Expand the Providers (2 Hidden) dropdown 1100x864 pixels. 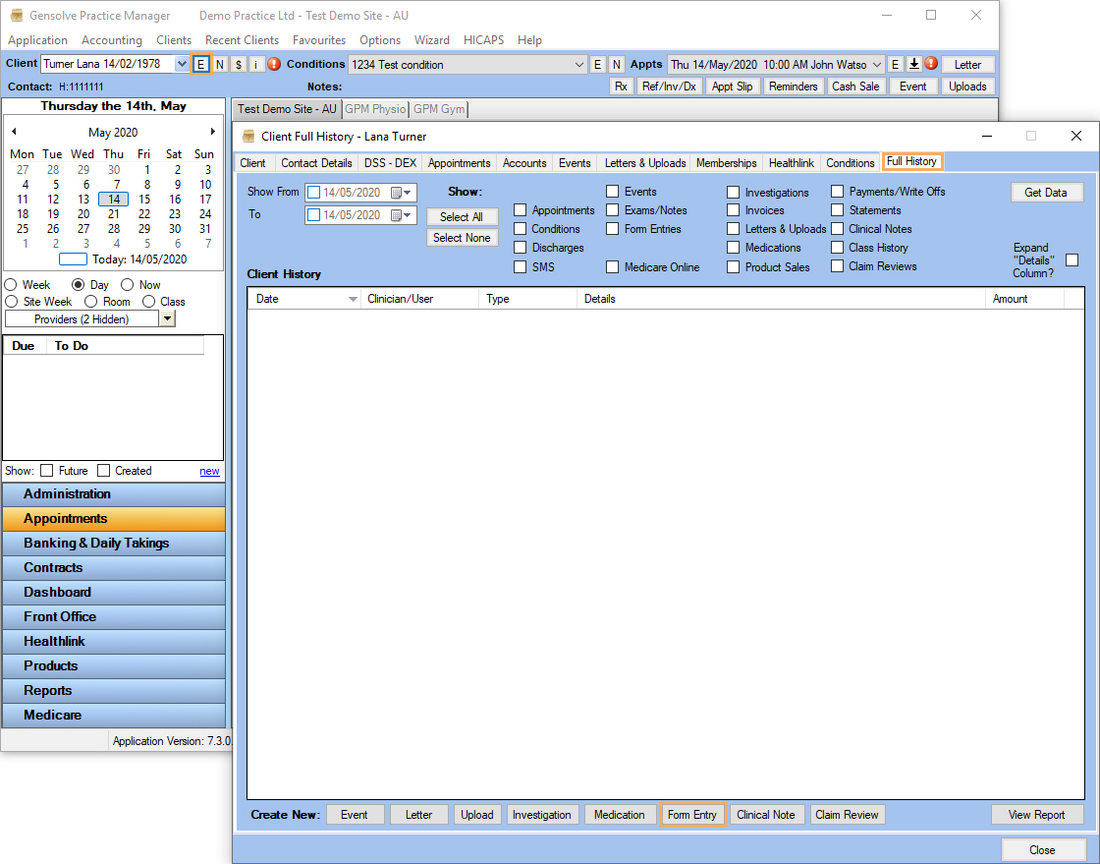click(x=167, y=317)
